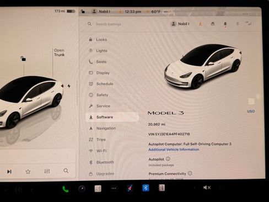Tap the orange software download icon
This screenshot has height=202, width=269.
(x=200, y=24)
